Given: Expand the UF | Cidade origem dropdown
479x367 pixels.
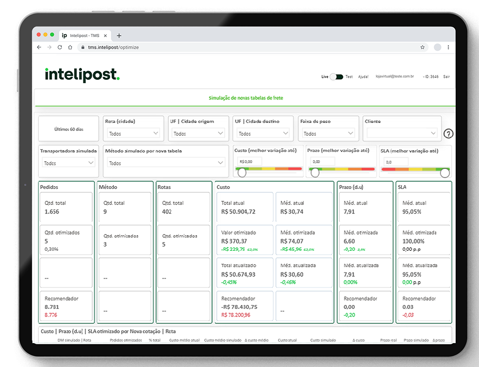Looking at the screenshot, I should tap(198, 133).
